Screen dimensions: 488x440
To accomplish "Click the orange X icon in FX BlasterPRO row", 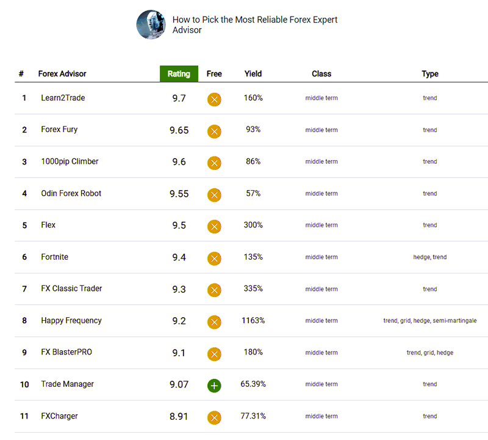I will point(214,354).
